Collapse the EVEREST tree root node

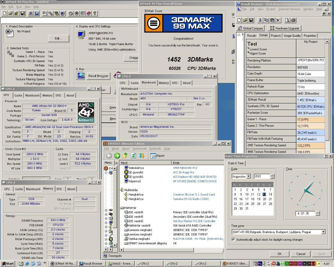[x=106, y=173]
